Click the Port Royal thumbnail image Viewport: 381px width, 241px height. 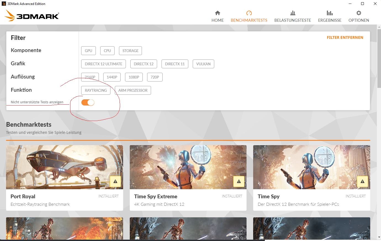[65, 167]
